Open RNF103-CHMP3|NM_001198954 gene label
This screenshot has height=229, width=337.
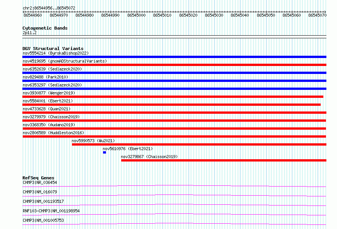pos(51,211)
